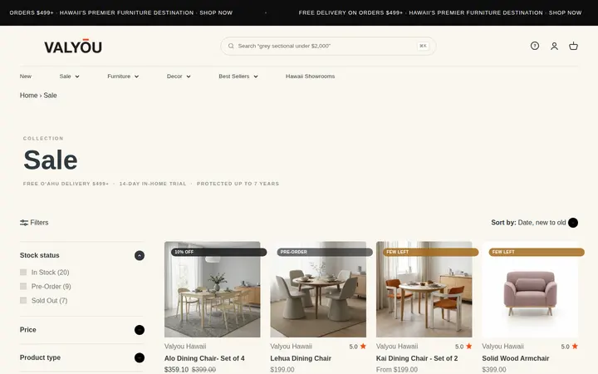Expand the Price filter section
The image size is (598, 374).
(x=140, y=330)
